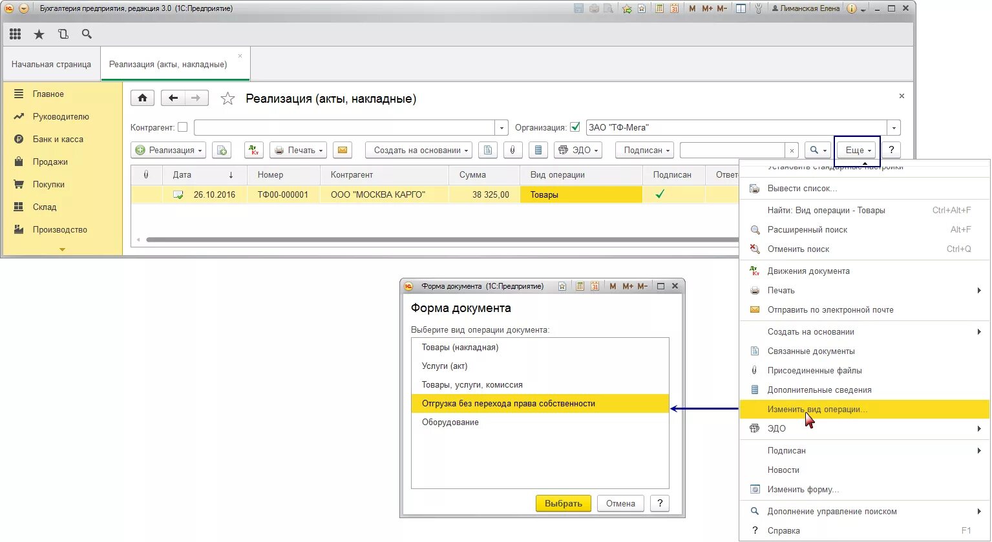The width and height of the screenshot is (992, 542).
Task: Toggle the Контрагент filter checkbox
Action: pos(182,127)
